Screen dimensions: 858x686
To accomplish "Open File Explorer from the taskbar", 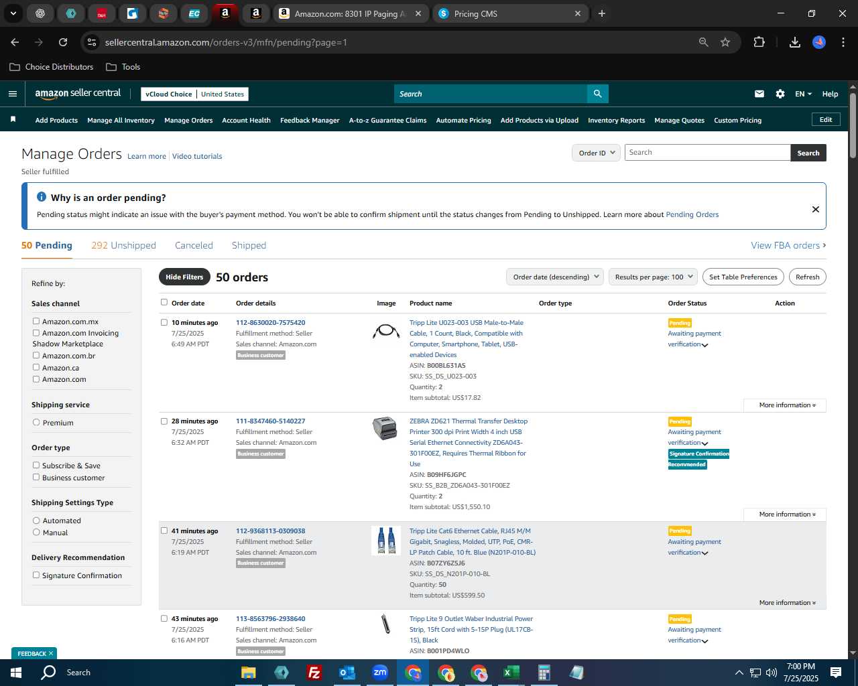I will (249, 673).
